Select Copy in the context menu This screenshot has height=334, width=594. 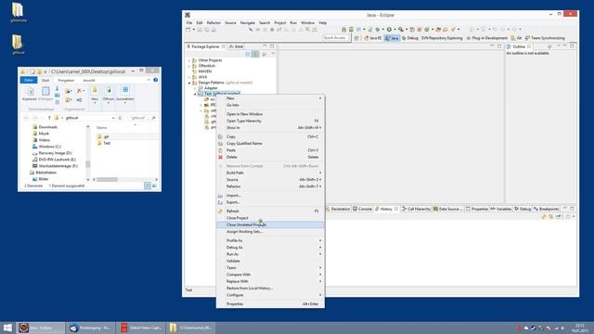[x=270, y=136]
